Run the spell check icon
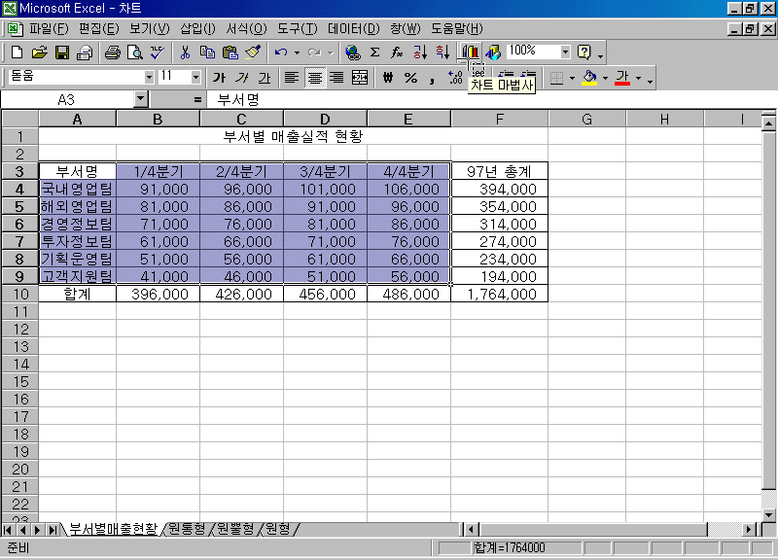The image size is (778, 560). [x=158, y=52]
